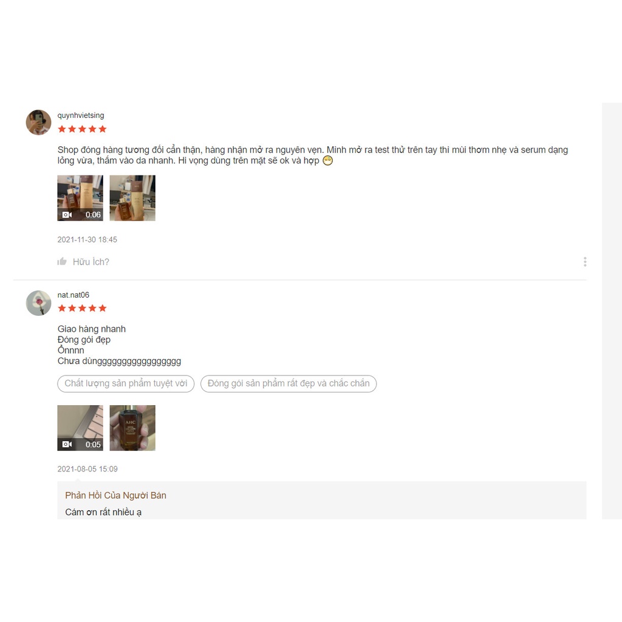Open nat.nat06's profile avatar
Viewport: 622px width, 622px height.
pyautogui.click(x=38, y=303)
